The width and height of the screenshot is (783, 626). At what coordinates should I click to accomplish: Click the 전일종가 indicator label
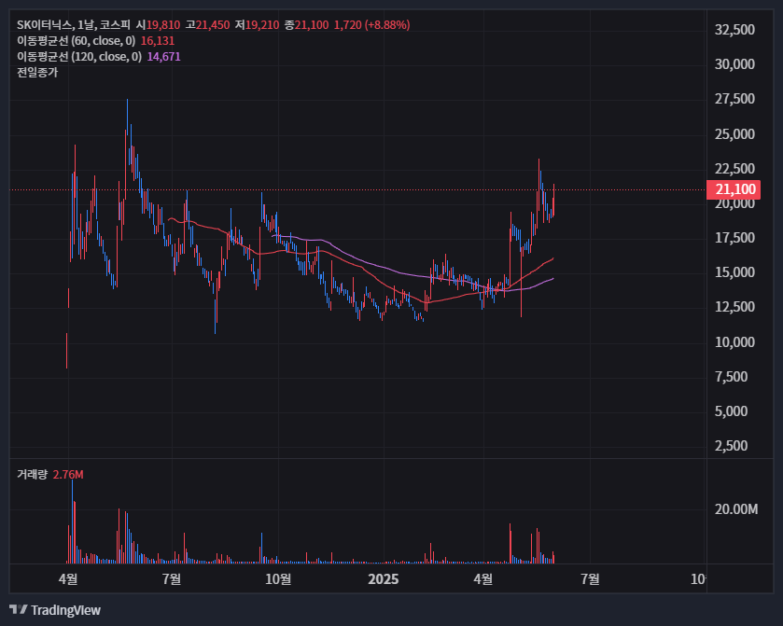tap(37, 73)
